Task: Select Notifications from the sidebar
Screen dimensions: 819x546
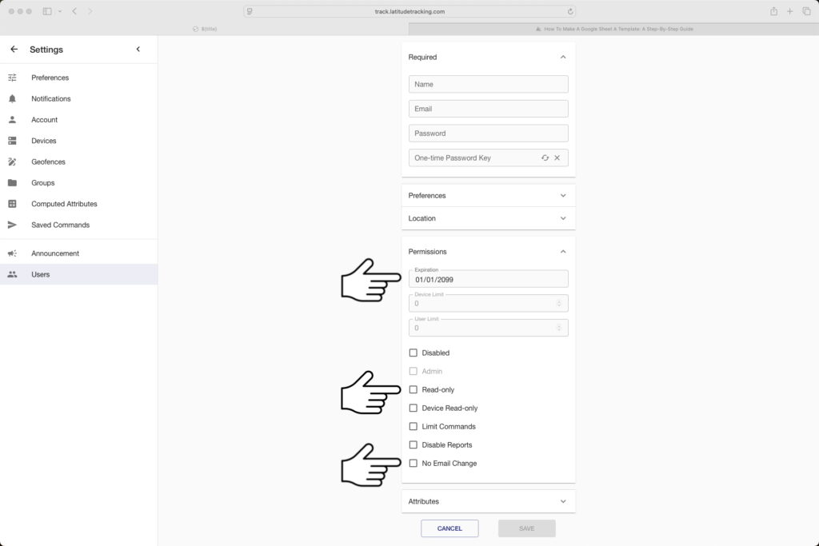Action: tap(50, 98)
